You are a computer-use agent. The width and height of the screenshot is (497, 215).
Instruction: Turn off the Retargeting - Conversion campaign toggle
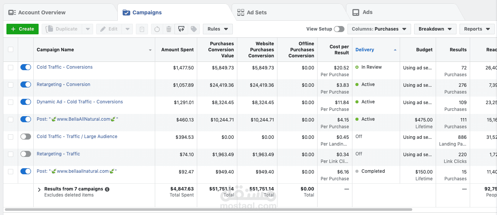[x=26, y=84]
